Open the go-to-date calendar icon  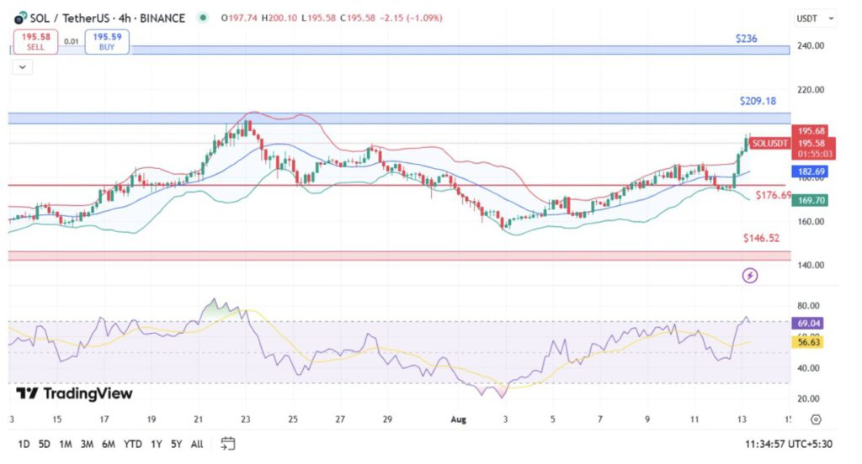point(228,443)
